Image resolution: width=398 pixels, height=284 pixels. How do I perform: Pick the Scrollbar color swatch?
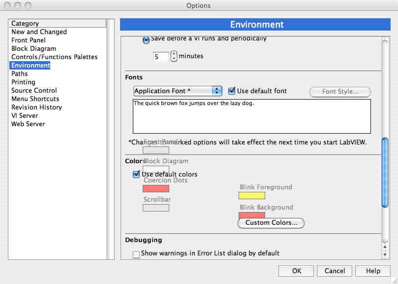click(156, 208)
